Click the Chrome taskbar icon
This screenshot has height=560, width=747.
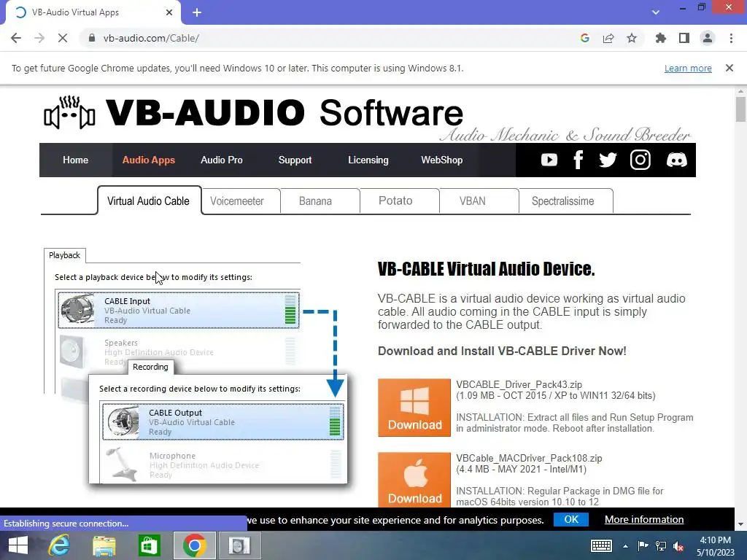coord(194,545)
